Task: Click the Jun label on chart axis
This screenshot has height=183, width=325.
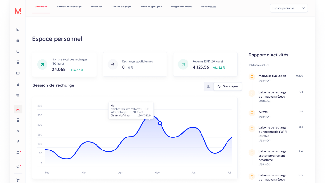Action: (193, 172)
